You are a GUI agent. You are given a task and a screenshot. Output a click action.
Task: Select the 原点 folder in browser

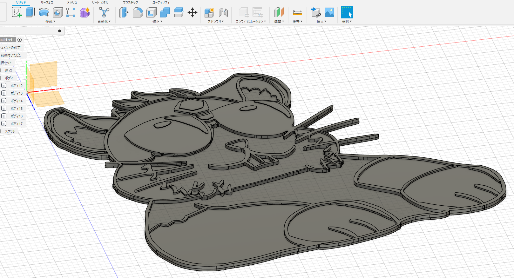point(9,70)
